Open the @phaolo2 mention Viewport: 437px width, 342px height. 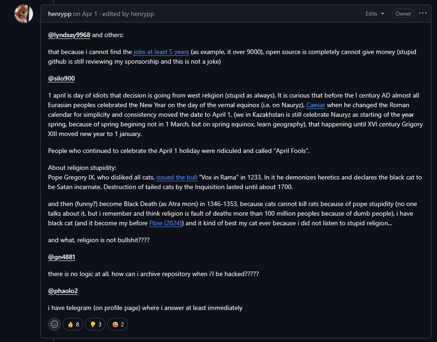(63, 291)
